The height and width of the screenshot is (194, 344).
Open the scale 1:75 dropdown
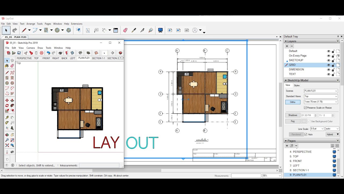321,102
